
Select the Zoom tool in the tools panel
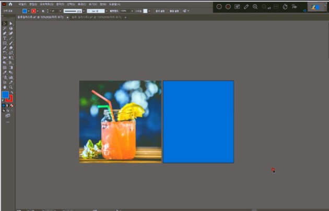11,88
